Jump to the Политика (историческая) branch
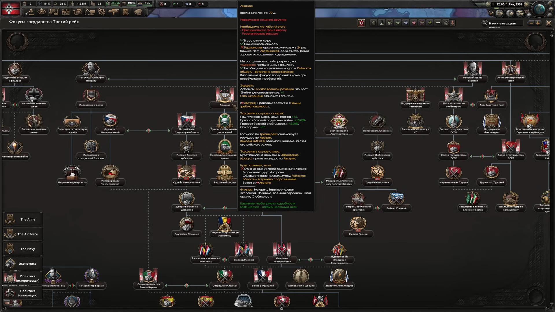The height and width of the screenshot is (312, 555). coord(23,278)
